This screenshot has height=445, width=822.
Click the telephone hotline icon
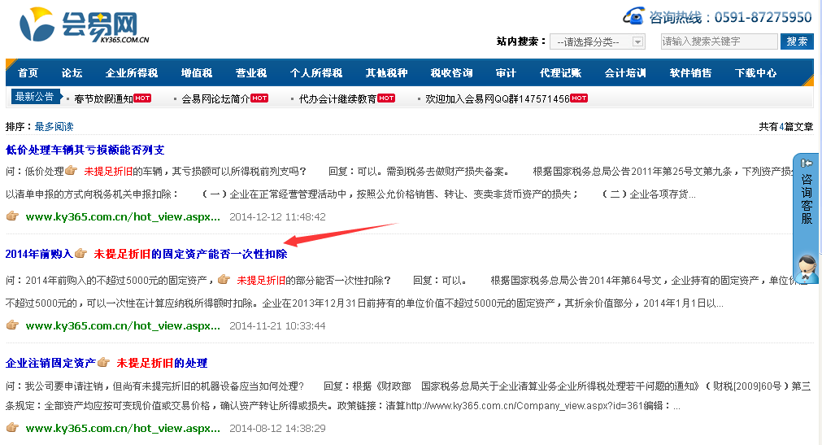pos(634,16)
